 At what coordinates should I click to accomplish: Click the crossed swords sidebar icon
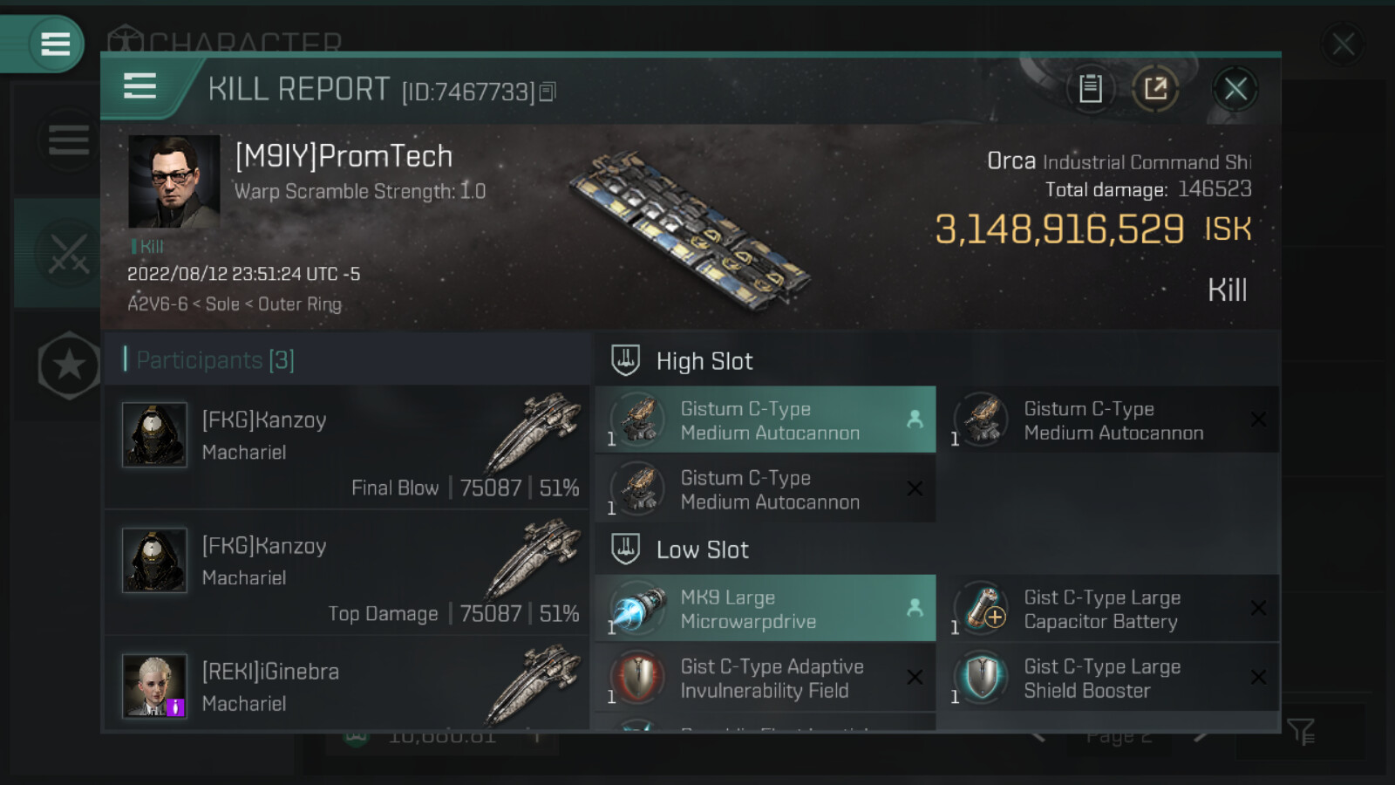tap(68, 254)
